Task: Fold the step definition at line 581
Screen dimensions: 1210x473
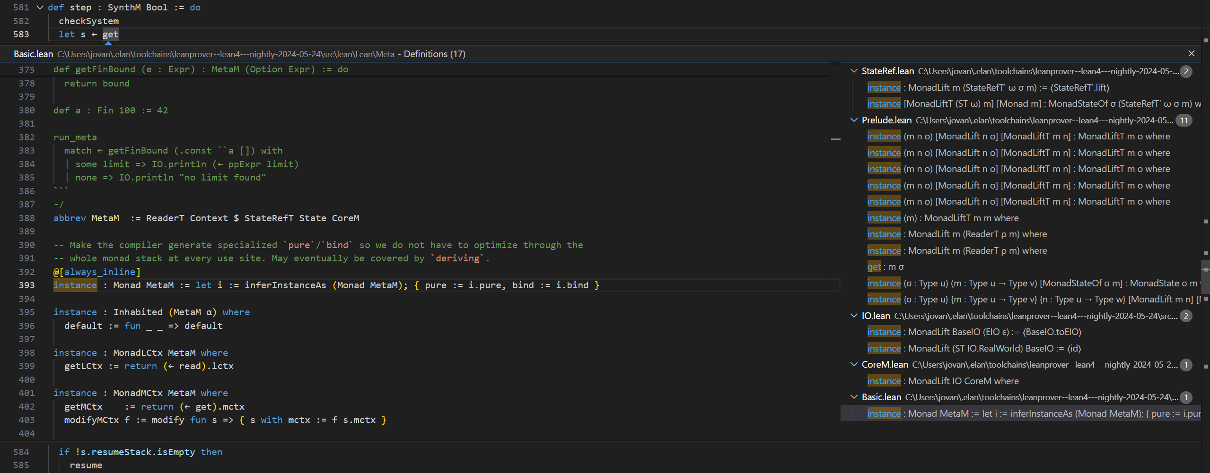Action: tap(40, 8)
